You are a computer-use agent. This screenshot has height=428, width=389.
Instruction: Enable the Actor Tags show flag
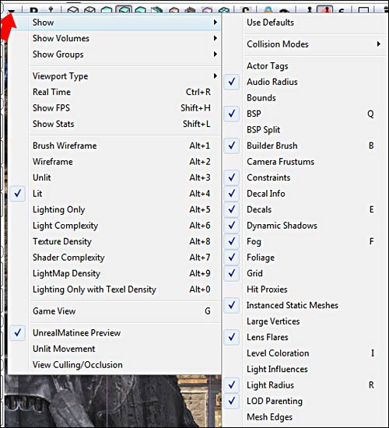point(306,66)
